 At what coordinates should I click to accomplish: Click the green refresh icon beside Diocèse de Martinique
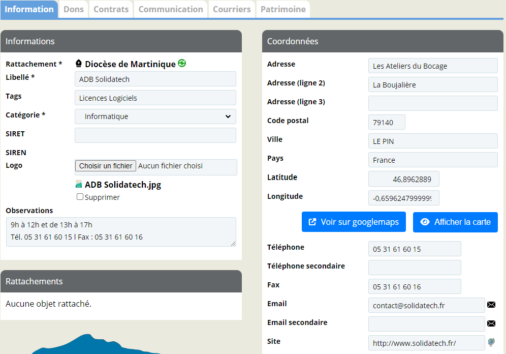click(x=182, y=63)
